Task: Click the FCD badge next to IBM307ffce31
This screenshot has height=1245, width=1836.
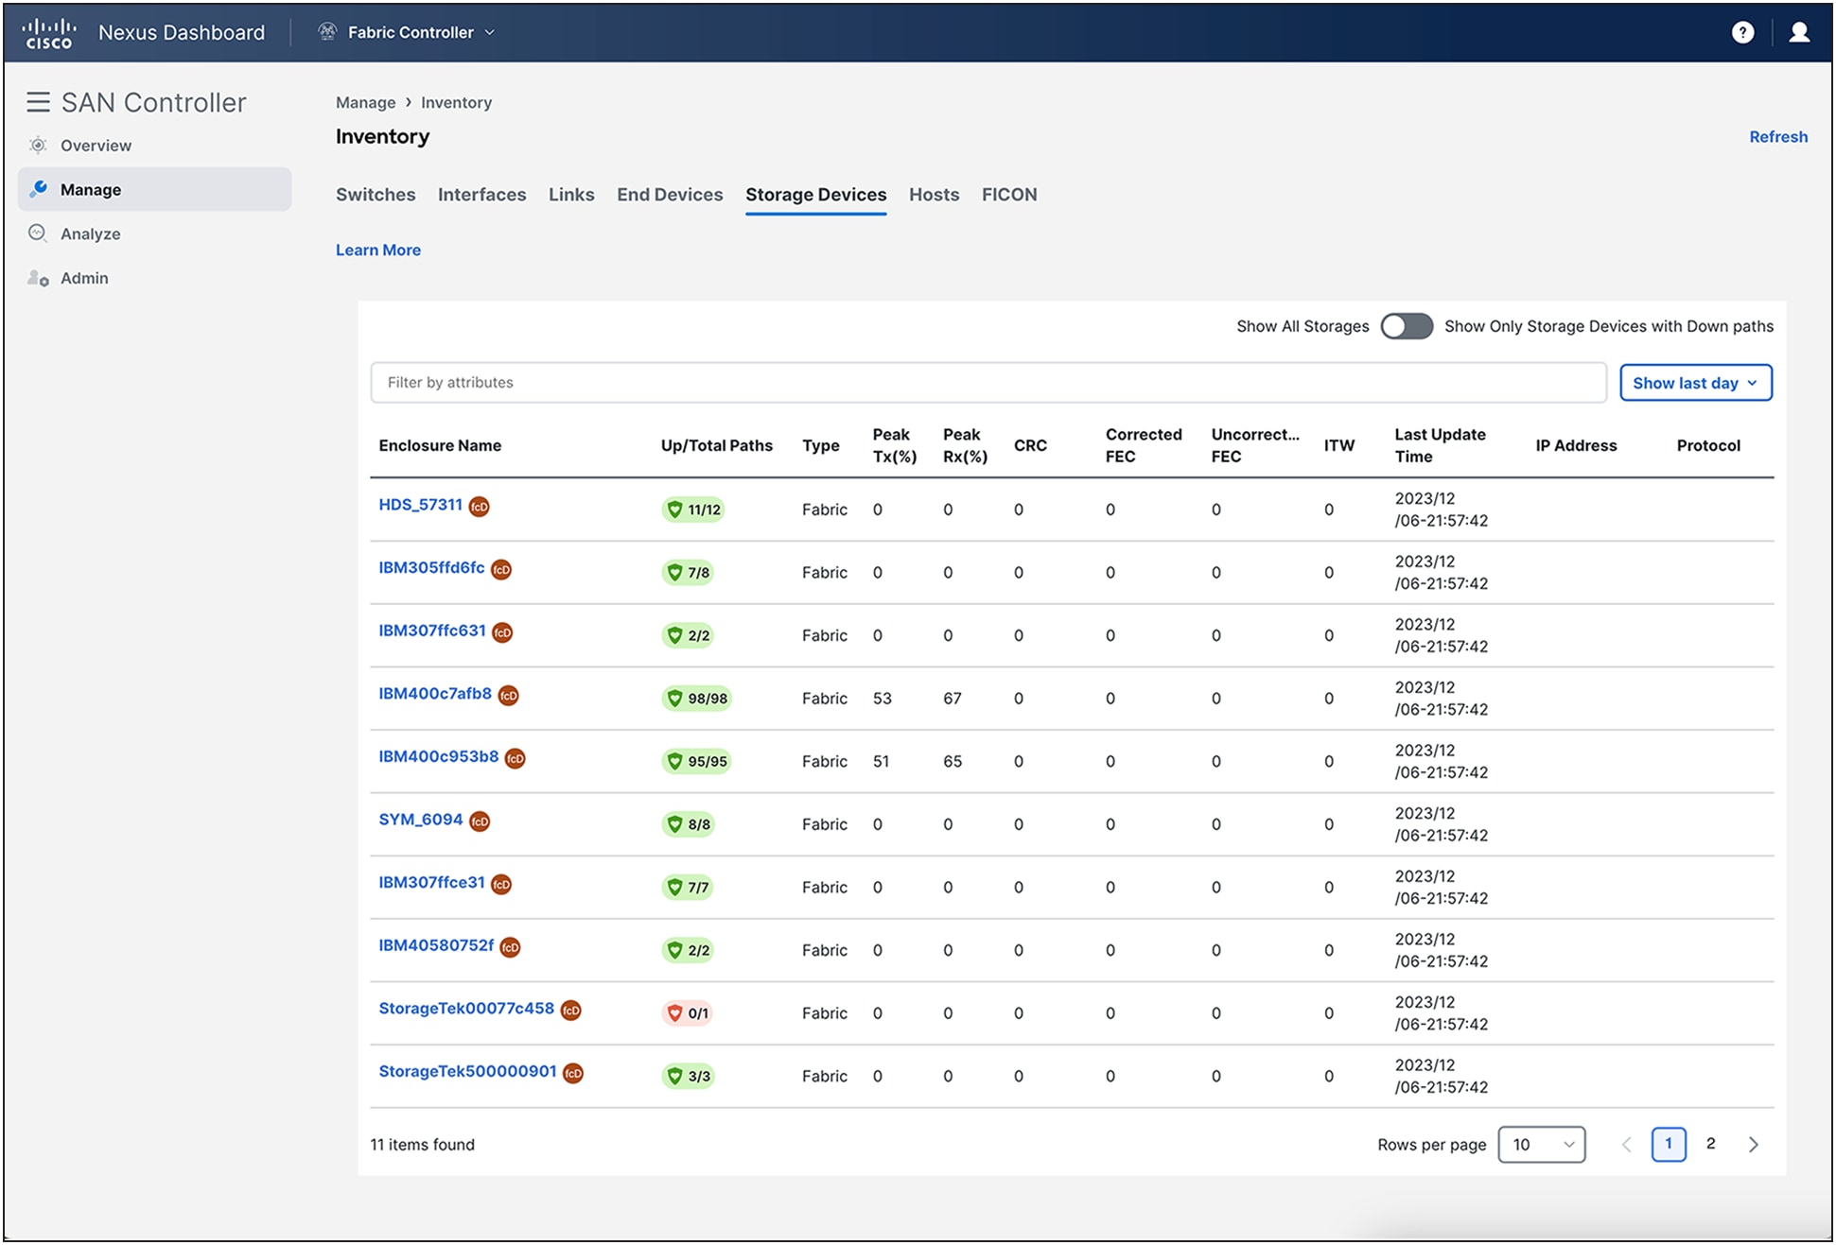Action: pos(501,885)
